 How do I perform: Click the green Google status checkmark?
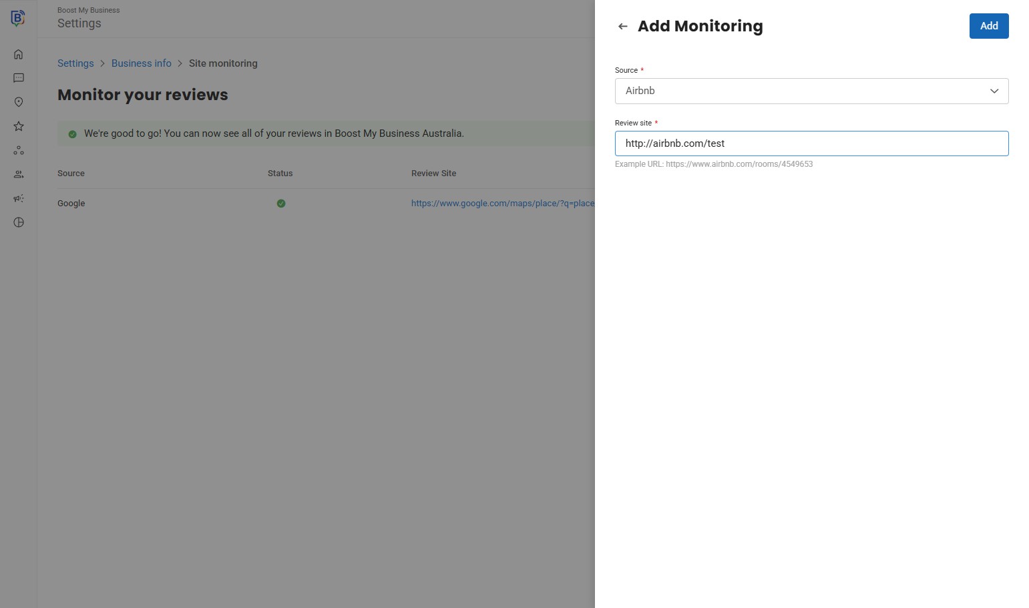pos(281,204)
